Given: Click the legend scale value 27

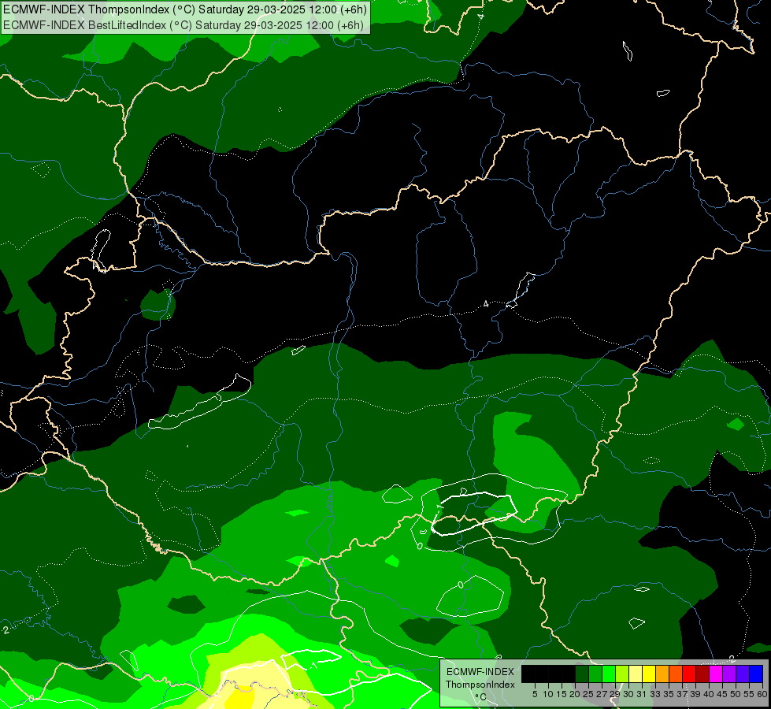Looking at the screenshot, I should coord(602,694).
